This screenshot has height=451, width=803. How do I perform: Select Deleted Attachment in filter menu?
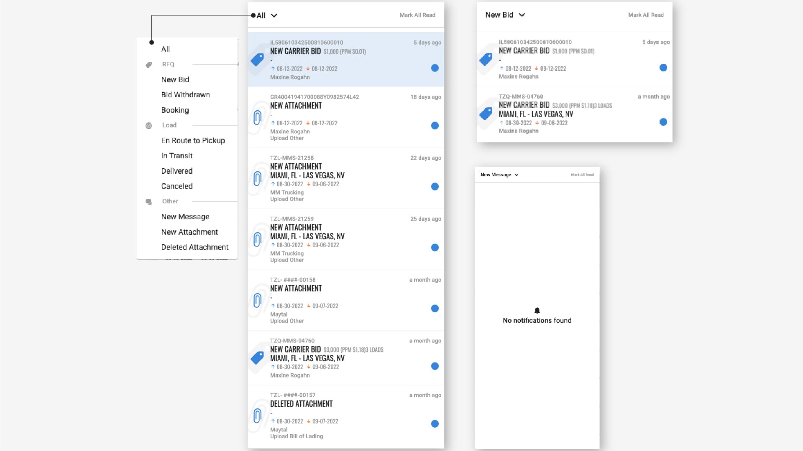click(x=195, y=247)
